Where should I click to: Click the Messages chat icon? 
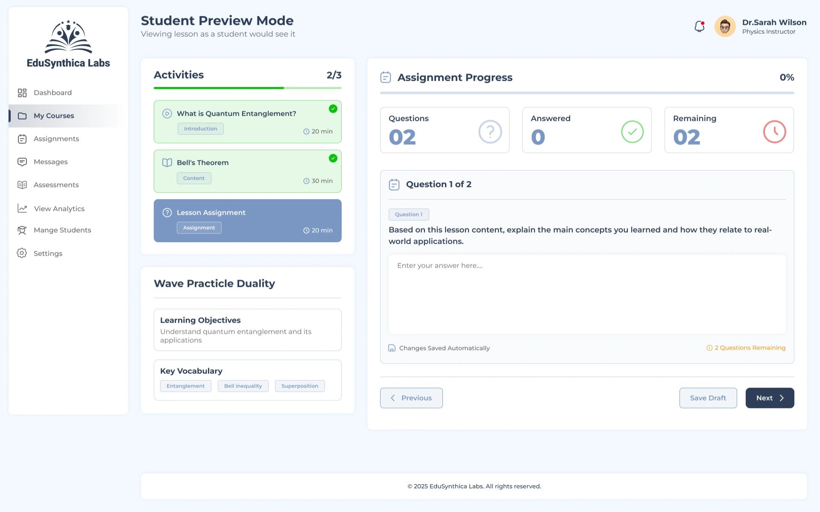coord(22,162)
